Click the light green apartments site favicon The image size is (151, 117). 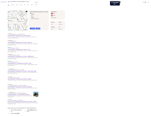pyautogui.click(x=8, y=93)
